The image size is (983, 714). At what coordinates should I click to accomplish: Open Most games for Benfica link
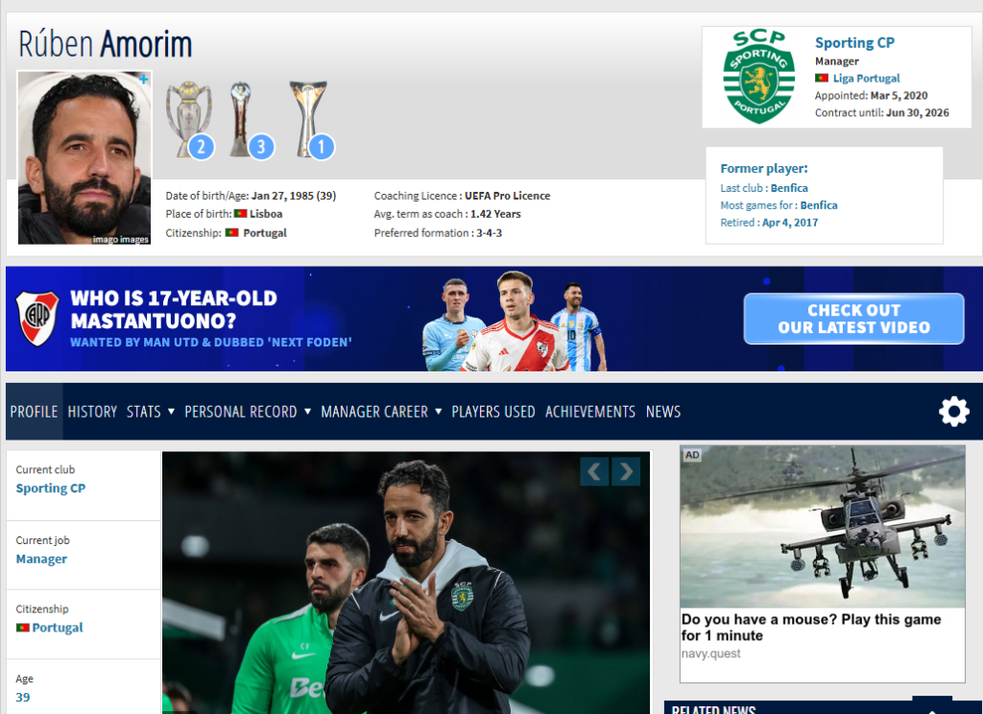point(819,205)
